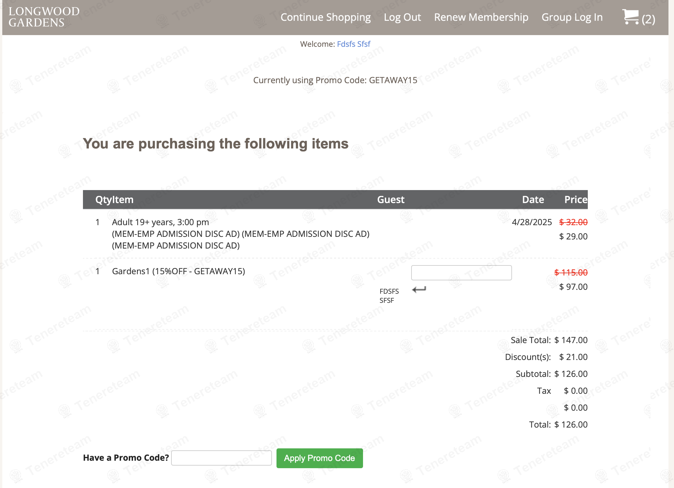Click the $ 29.00 discounted price
This screenshot has width=674, height=488.
573,237
